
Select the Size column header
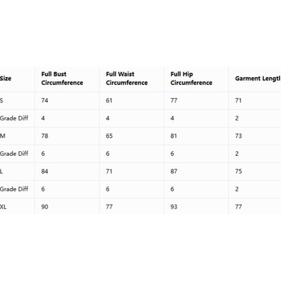(5, 78)
